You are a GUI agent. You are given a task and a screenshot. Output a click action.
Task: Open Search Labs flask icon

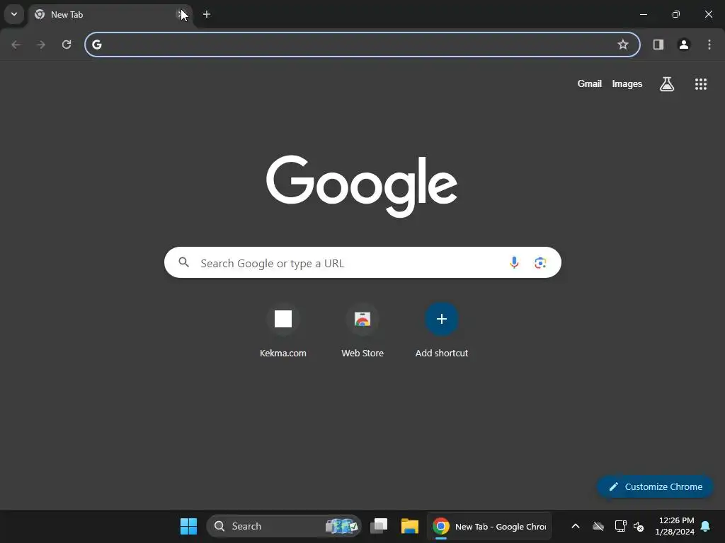coord(667,84)
